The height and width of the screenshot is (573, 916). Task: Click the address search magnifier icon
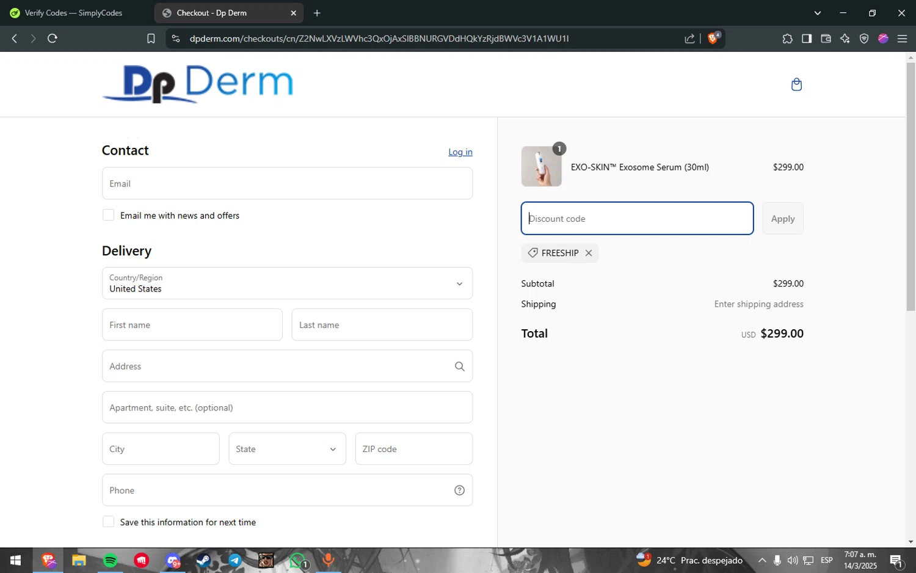click(x=460, y=367)
